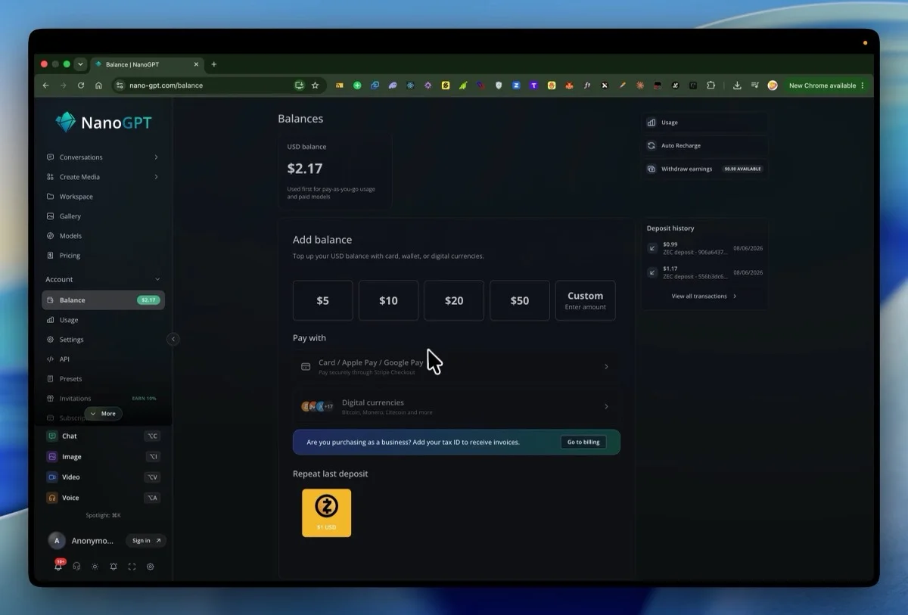
Task: Open Invitations in sidebar
Action: (103, 399)
